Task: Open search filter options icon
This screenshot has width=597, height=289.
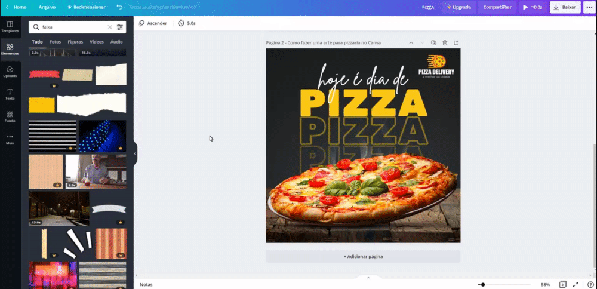Action: click(120, 27)
